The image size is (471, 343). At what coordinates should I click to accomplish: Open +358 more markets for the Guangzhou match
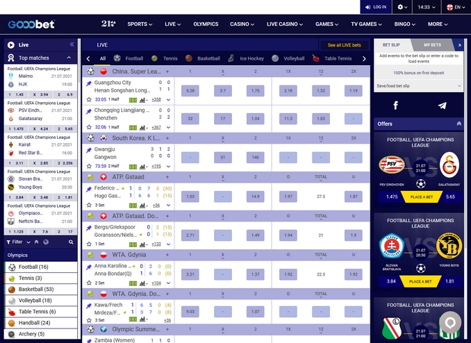(156, 99)
